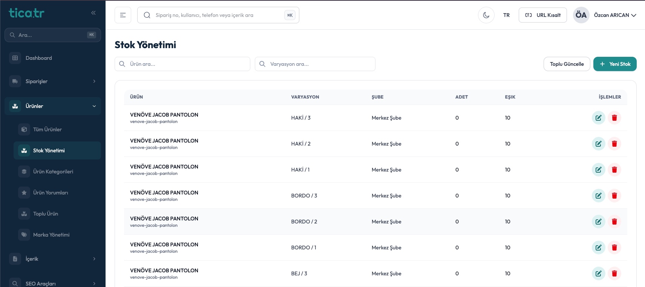Click the Stok Yönetimi page heading
The width and height of the screenshot is (645, 287).
click(x=145, y=45)
